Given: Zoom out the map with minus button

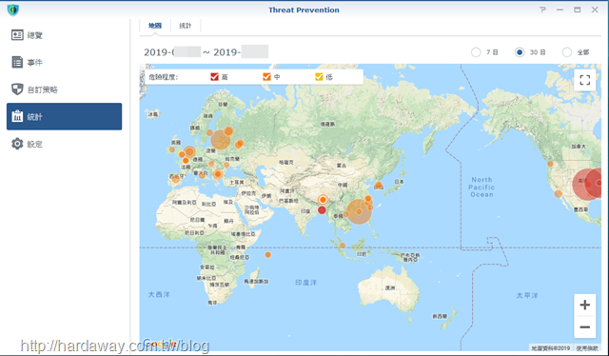Looking at the screenshot, I should 584,326.
